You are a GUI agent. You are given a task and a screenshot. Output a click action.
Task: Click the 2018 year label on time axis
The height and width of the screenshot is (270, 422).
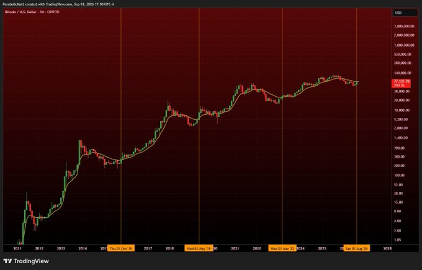coord(169,248)
